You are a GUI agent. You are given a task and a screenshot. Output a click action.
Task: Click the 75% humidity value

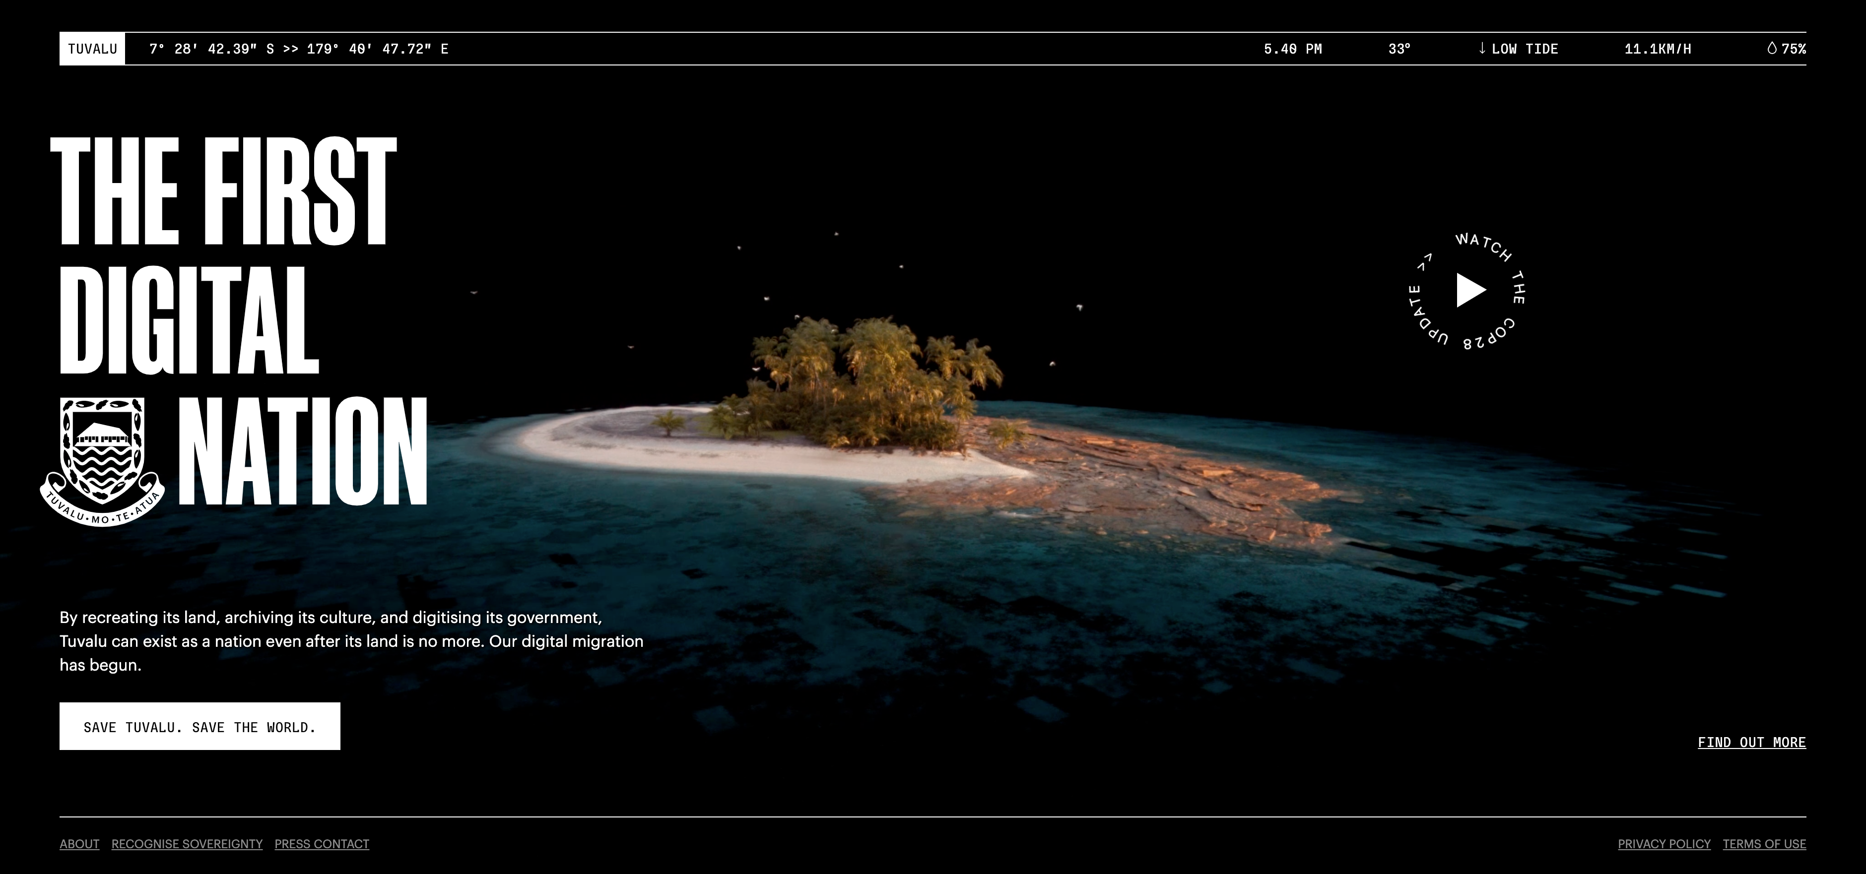coord(1794,49)
